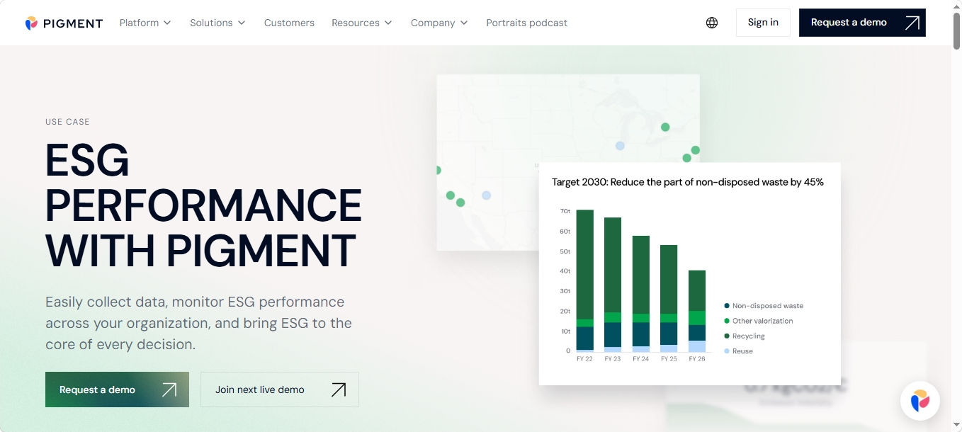Click the page vertical scrollbar thumb
Image resolution: width=962 pixels, height=432 pixels.
[956, 31]
